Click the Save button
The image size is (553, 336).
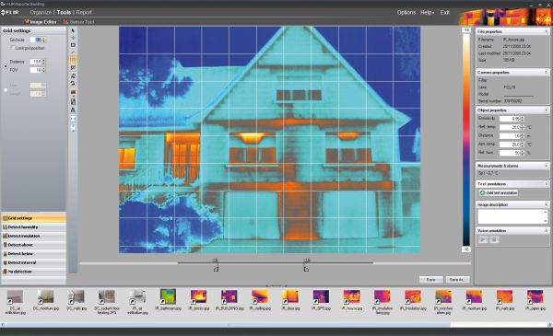point(430,279)
